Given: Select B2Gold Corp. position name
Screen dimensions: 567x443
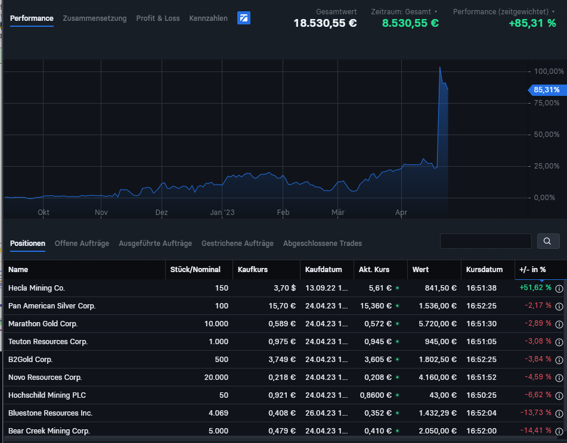Looking at the screenshot, I should 30,360.
